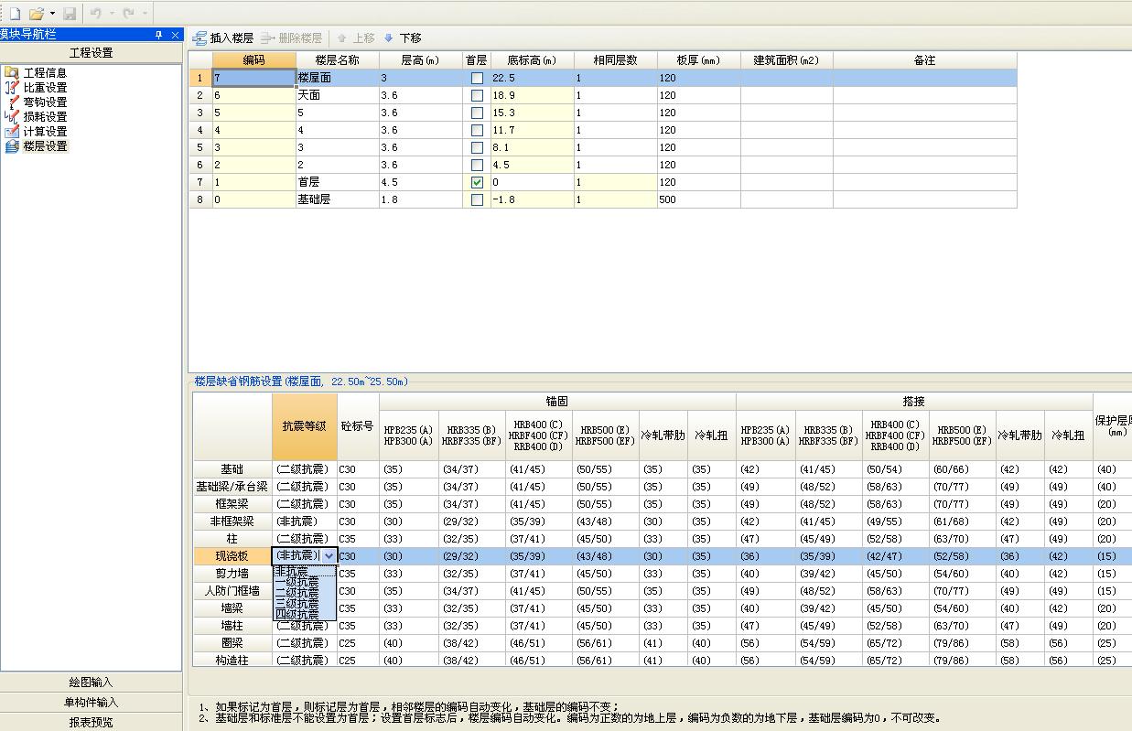
Task: Expand the Open folder dropdown arrow
Action: (52, 14)
